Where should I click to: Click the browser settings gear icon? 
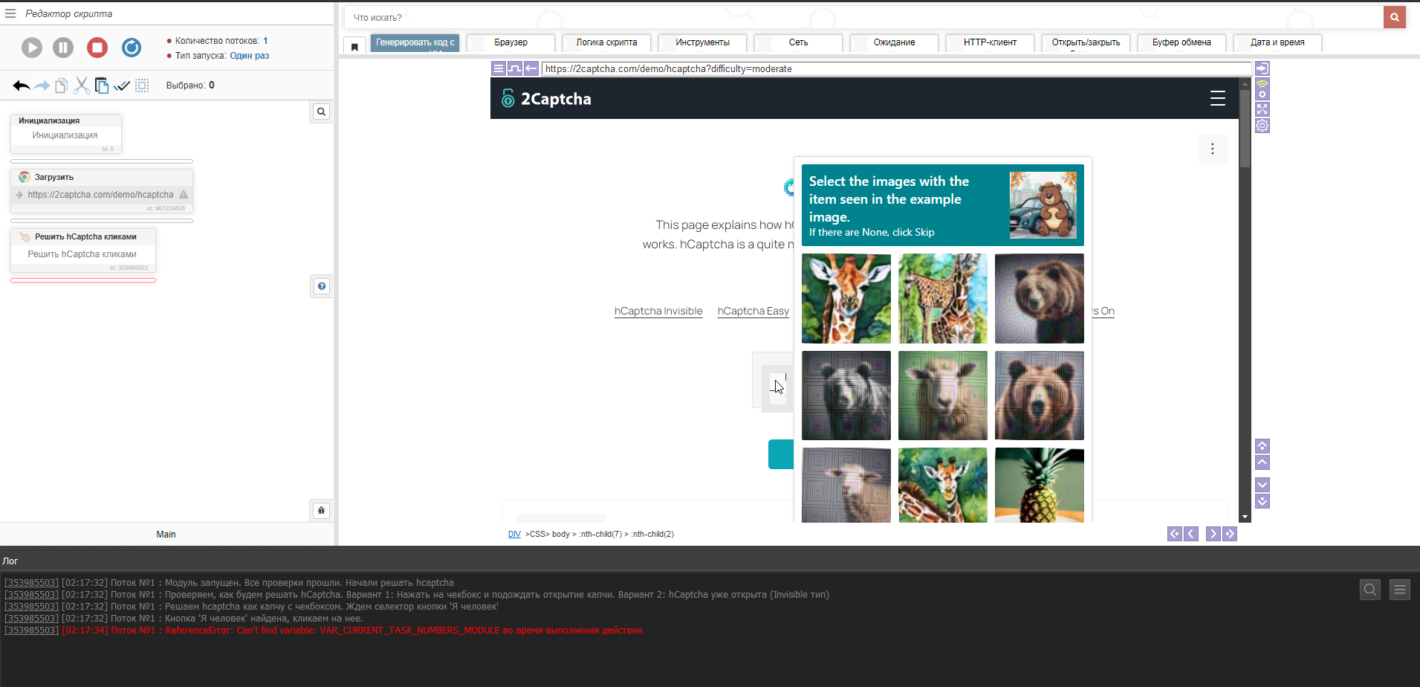click(1262, 126)
